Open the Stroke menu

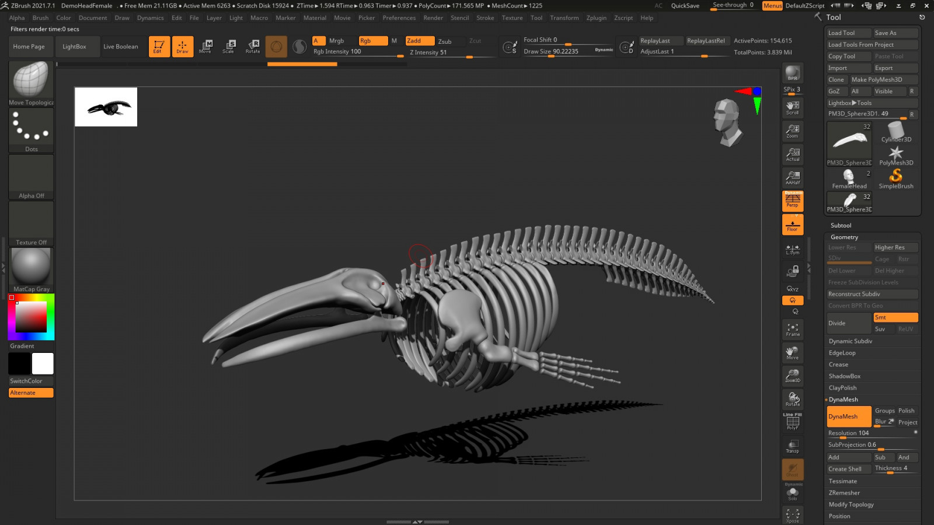pos(485,18)
